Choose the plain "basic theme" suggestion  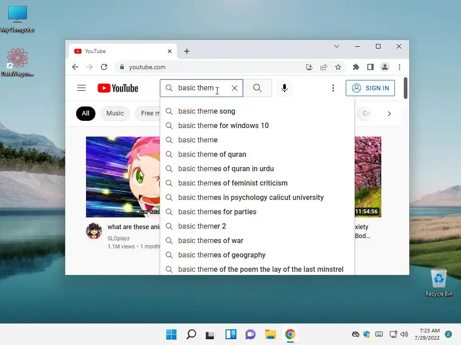click(257, 140)
